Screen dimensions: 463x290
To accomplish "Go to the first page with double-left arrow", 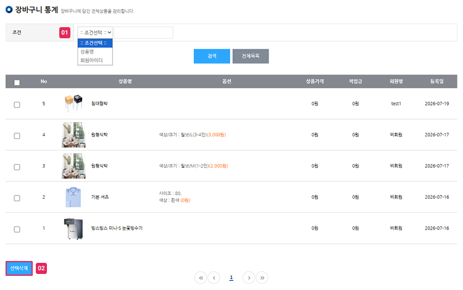I will pos(201,278).
